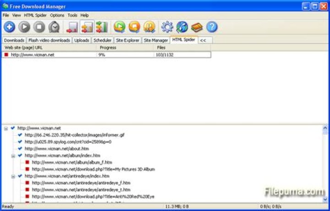This screenshot has width=330, height=211.
Task: Click red square beside My Pictures 3D Album link
Action: coord(27,169)
